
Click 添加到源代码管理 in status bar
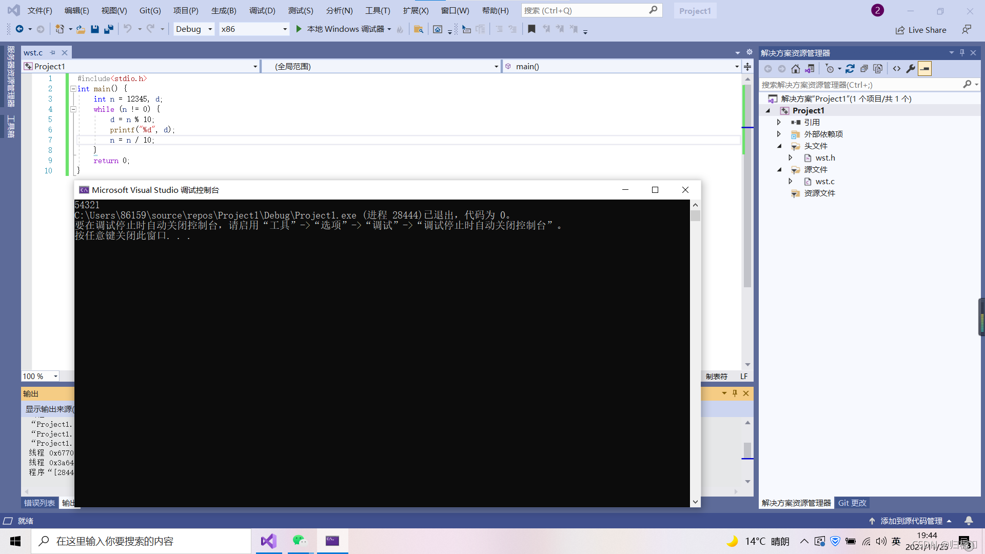click(911, 521)
